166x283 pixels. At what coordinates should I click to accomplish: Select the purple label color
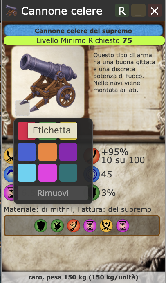coord(68,152)
